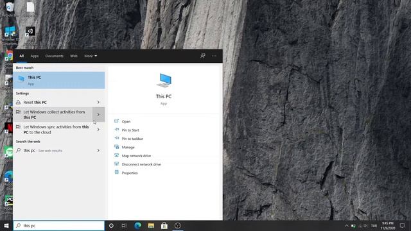
Task: Click the Properties action icon
Action: [117, 173]
